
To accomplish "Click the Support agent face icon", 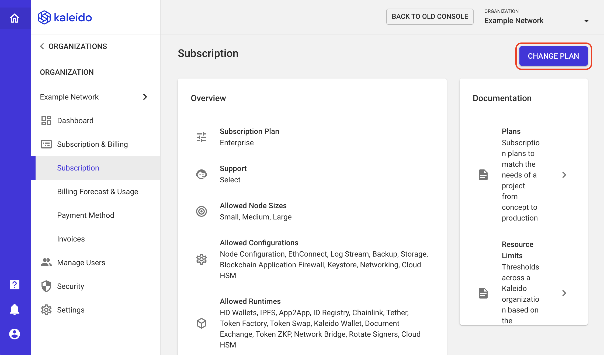I will [201, 174].
